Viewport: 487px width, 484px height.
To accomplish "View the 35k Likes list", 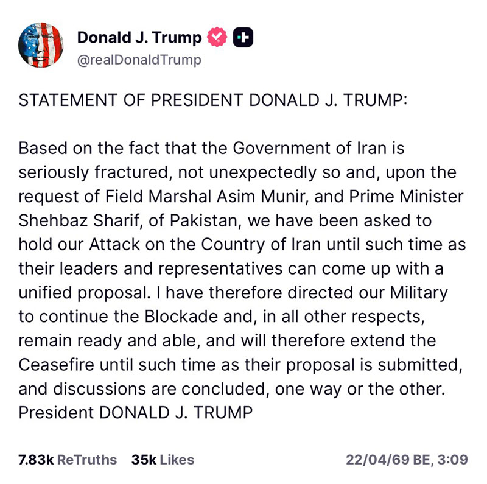I will tap(163, 459).
